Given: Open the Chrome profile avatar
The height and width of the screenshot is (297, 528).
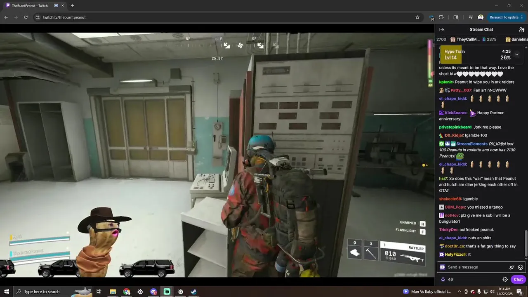Looking at the screenshot, I should 481,17.
